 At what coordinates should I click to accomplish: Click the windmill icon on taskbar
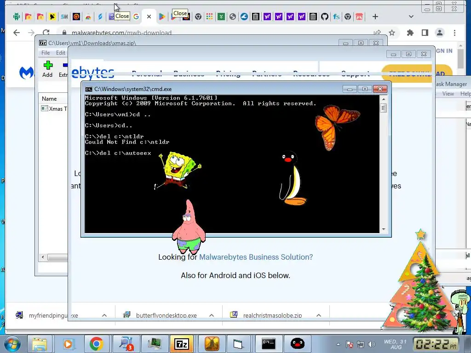click(211, 344)
